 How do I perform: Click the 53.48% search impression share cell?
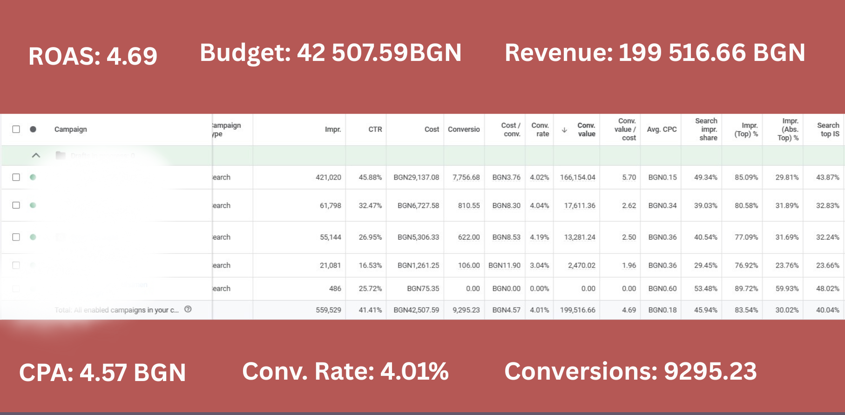[706, 288]
